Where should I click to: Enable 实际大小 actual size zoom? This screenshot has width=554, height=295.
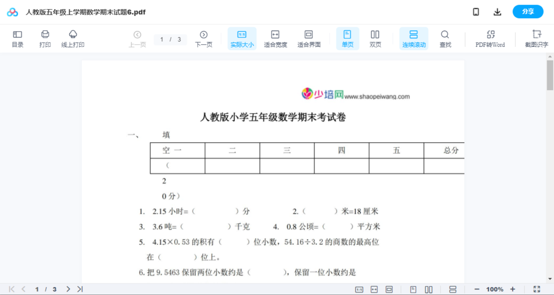point(242,39)
